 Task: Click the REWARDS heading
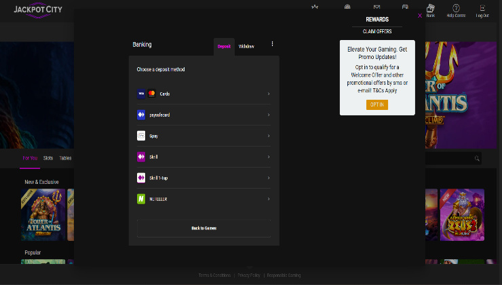coord(377,20)
